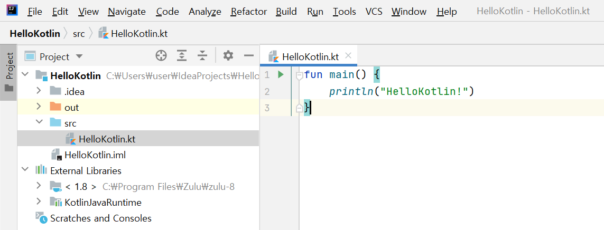Click the "HelloKotlin!" string literal
The width and height of the screenshot is (604, 230).
tap(423, 92)
